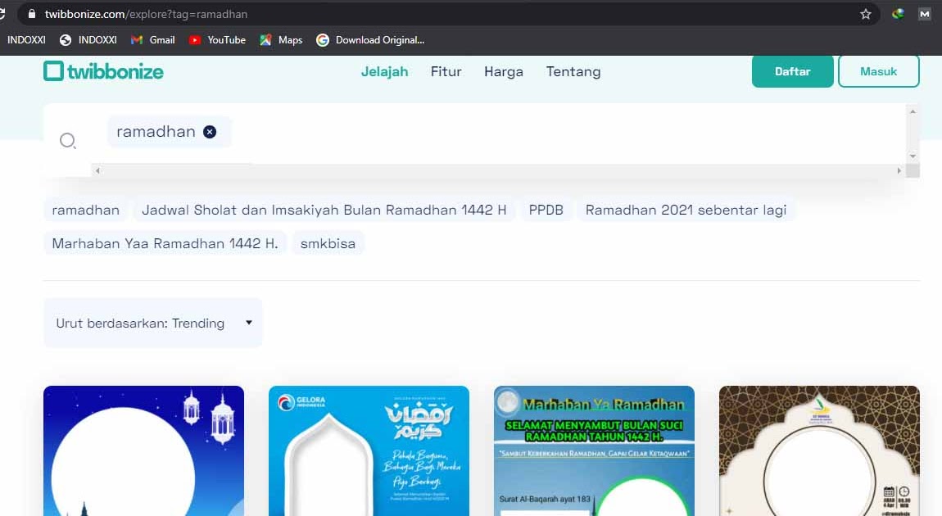Open the Fitur menu item
Image resolution: width=942 pixels, height=516 pixels.
(446, 71)
